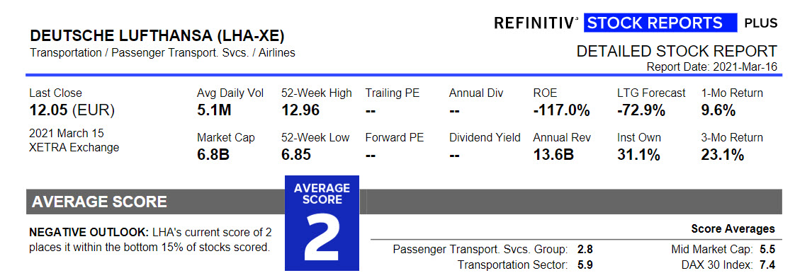Viewport: 795px width, 273px height.
Task: Select the Transportation / Airlines industry line
Action: pyautogui.click(x=162, y=52)
